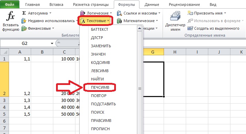Open the Недавно использовались star icon

pos(24,21)
